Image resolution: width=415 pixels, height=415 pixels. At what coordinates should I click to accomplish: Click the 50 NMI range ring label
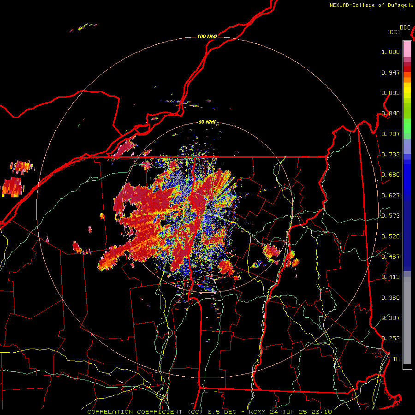(207, 122)
